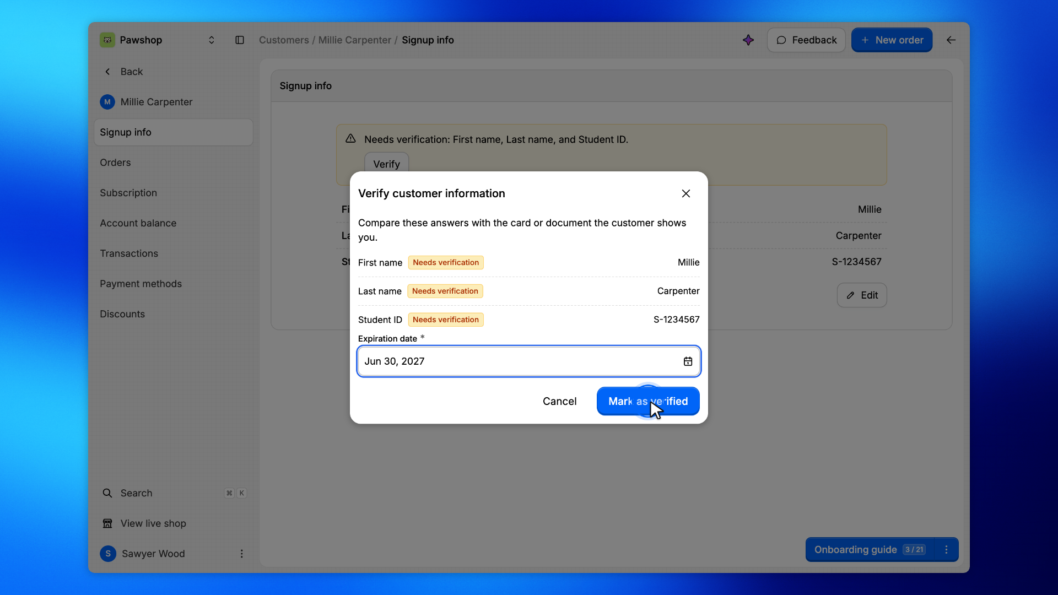Open the calendar picker for Expiration date
1058x595 pixels.
[x=688, y=361]
